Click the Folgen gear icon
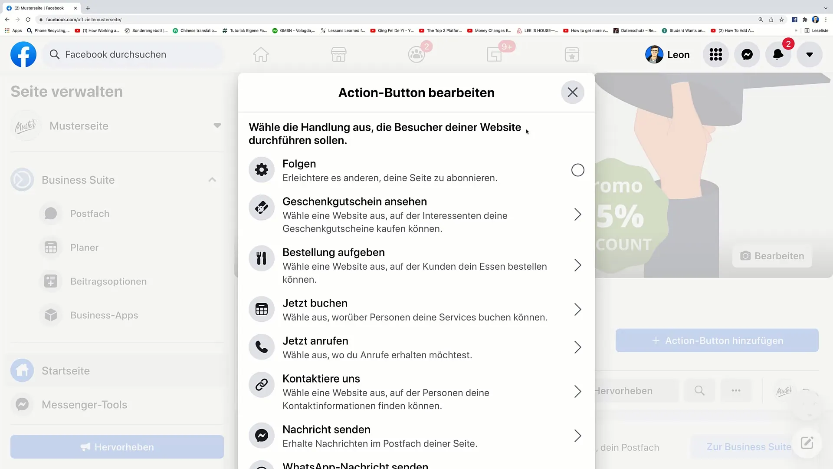The image size is (833, 469). pyautogui.click(x=261, y=169)
